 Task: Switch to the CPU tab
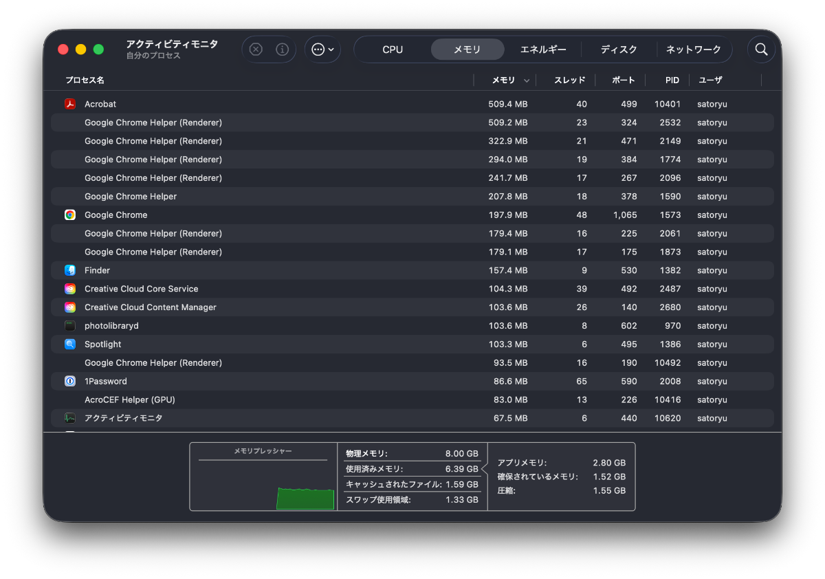click(393, 50)
